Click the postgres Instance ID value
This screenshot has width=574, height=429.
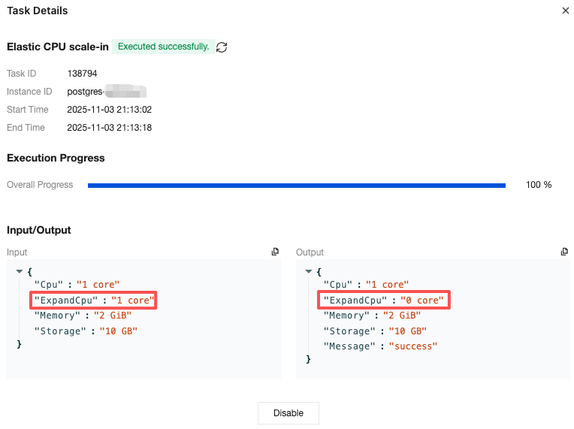pyautogui.click(x=105, y=92)
